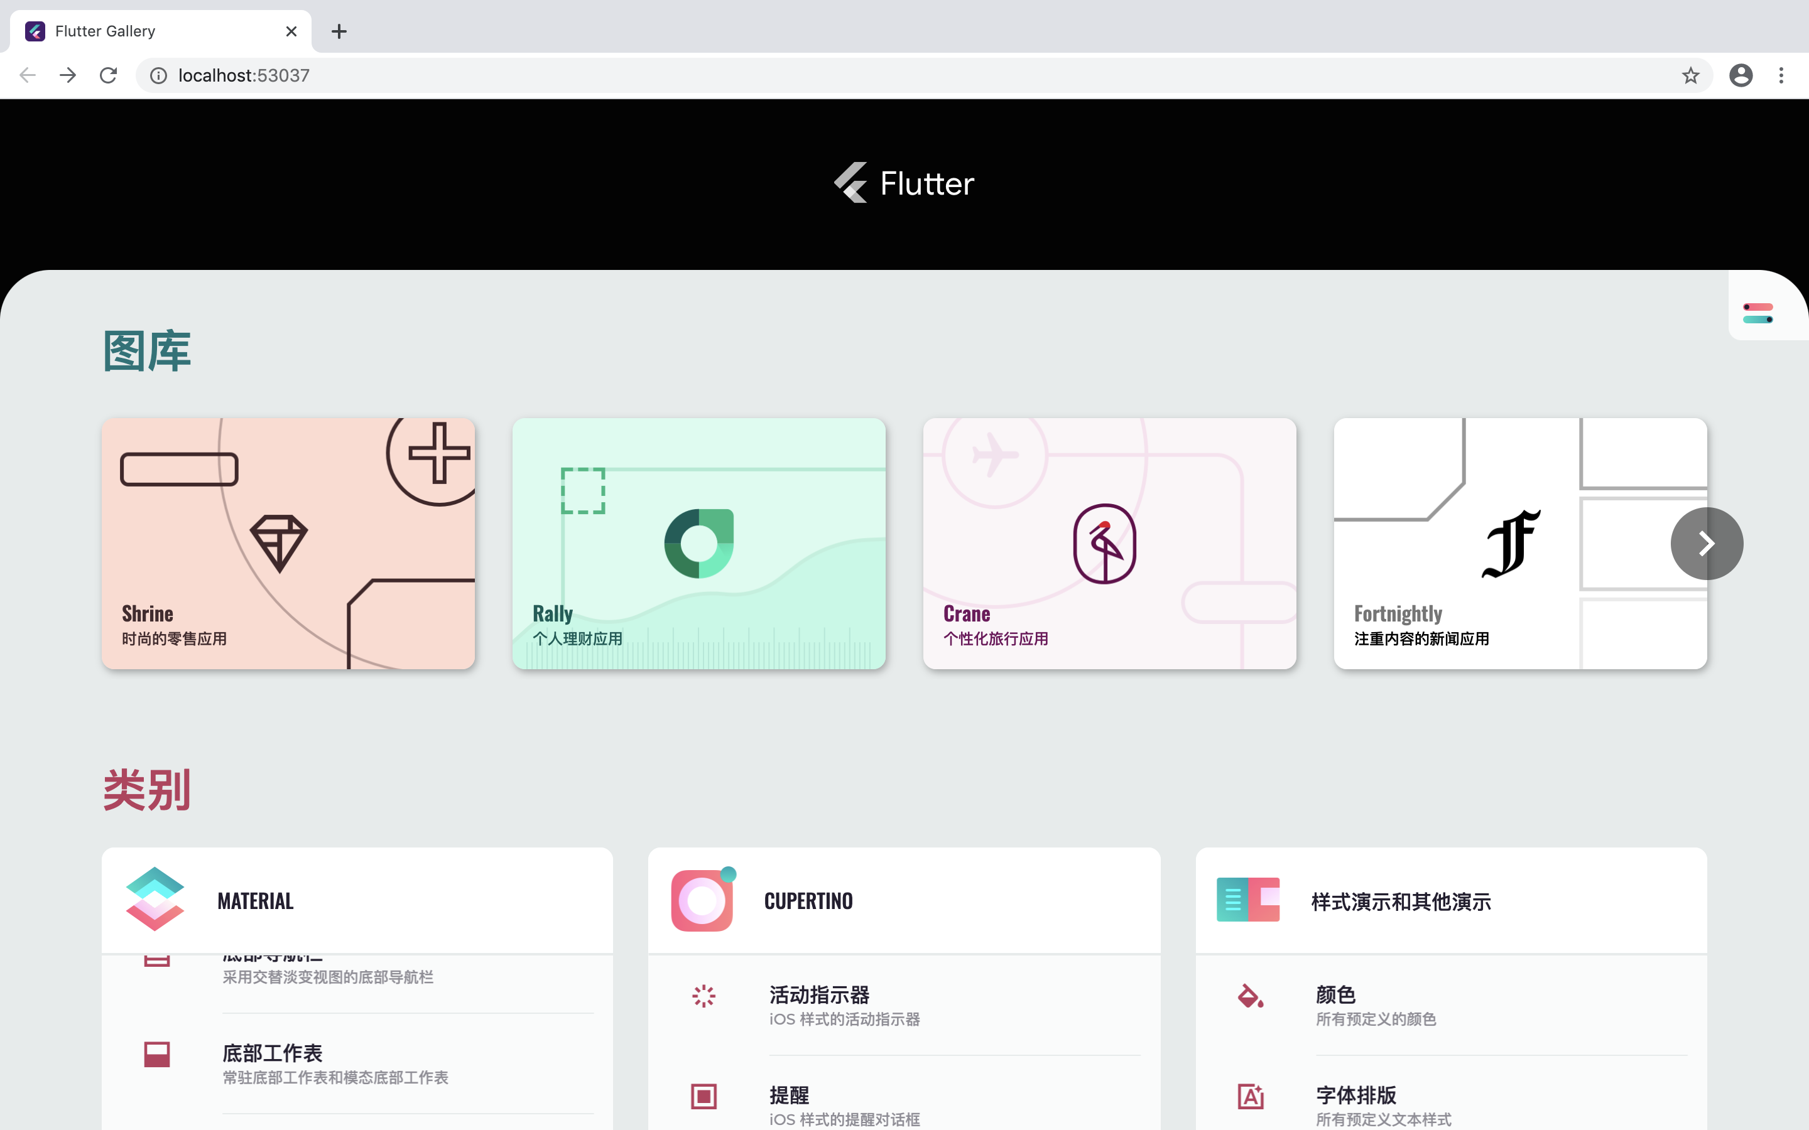
Task: Click the typography letter A icon
Action: (x=1250, y=1096)
